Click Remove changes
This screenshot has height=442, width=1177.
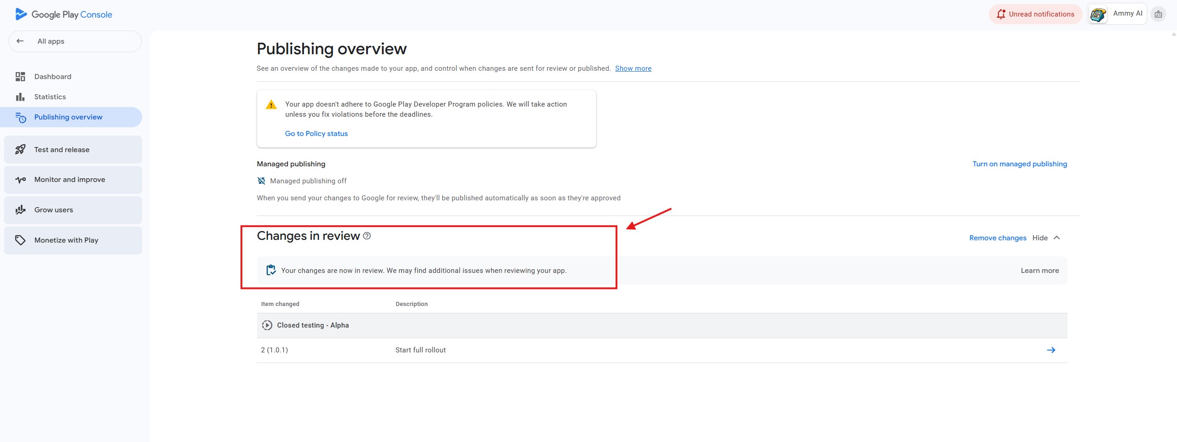(x=998, y=238)
